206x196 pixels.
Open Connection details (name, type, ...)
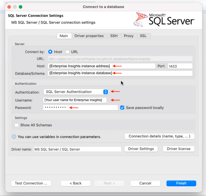tap(159, 136)
